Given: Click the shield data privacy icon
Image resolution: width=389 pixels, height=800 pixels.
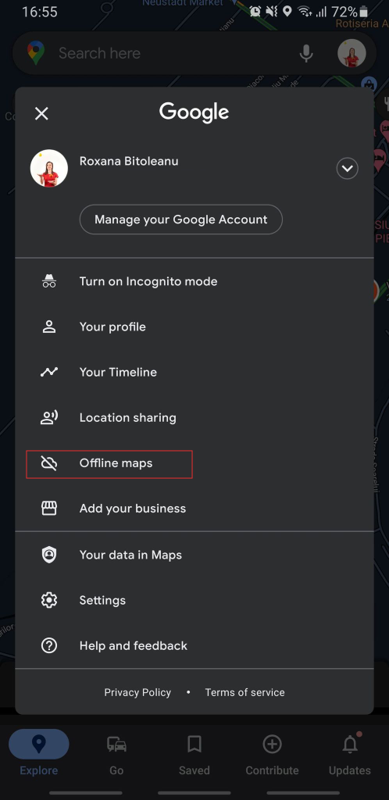Looking at the screenshot, I should click(49, 555).
